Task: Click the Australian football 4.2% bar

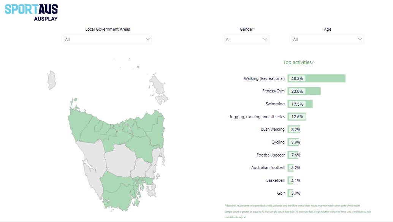Action: click(291, 167)
